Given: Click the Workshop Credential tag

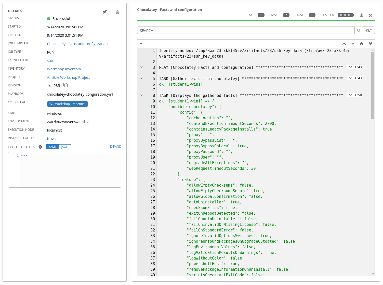Looking at the screenshot, I should pos(68,104).
